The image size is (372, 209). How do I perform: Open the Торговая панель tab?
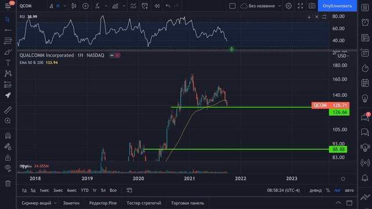(187, 203)
